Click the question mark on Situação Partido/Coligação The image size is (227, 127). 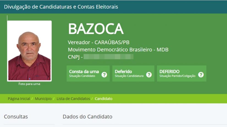[x=201, y=74]
